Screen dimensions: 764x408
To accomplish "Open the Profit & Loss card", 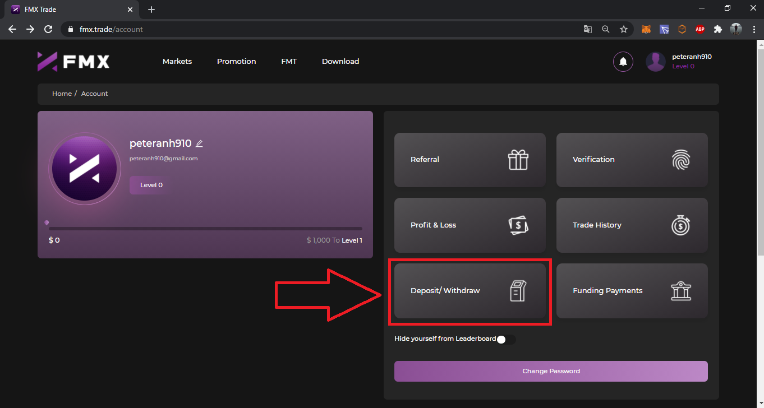I will click(x=470, y=225).
